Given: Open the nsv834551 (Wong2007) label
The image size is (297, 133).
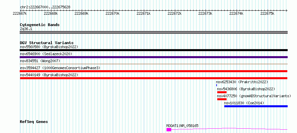Looking at the screenshot, I should tap(40, 61).
